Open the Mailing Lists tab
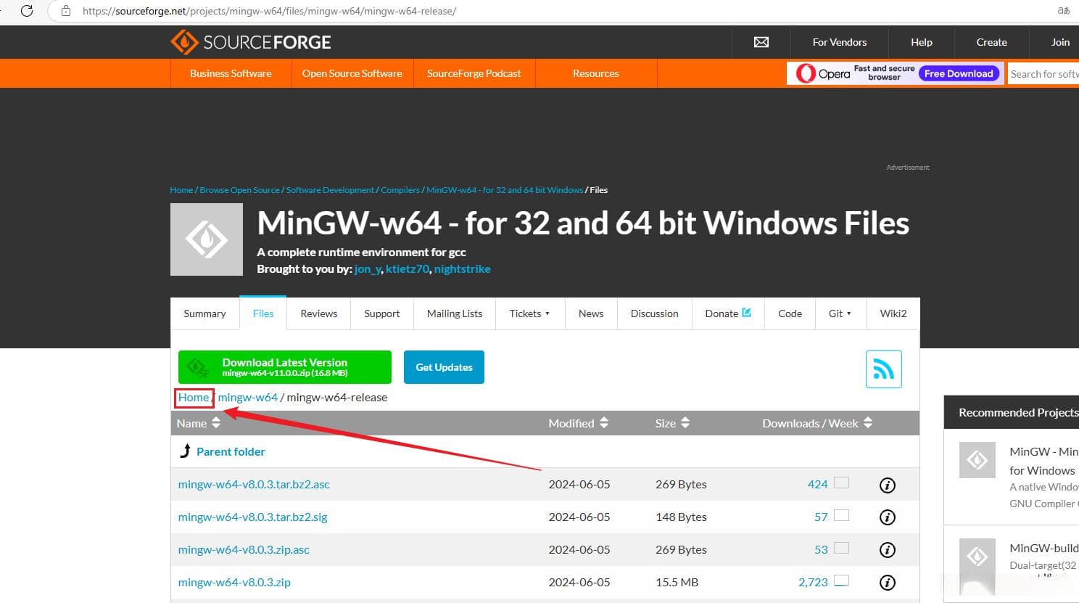 [455, 313]
